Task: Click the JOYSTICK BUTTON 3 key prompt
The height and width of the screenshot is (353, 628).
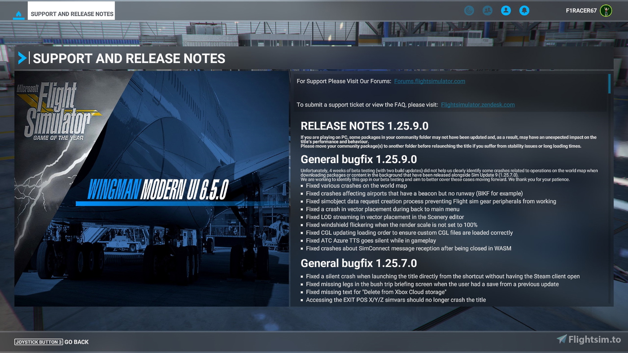Action: click(39, 342)
